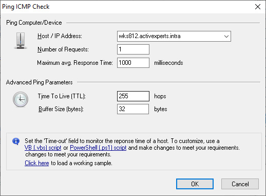
Task: Click the 'Advanced Ping Parameters' section heading
Action: pos(40,82)
